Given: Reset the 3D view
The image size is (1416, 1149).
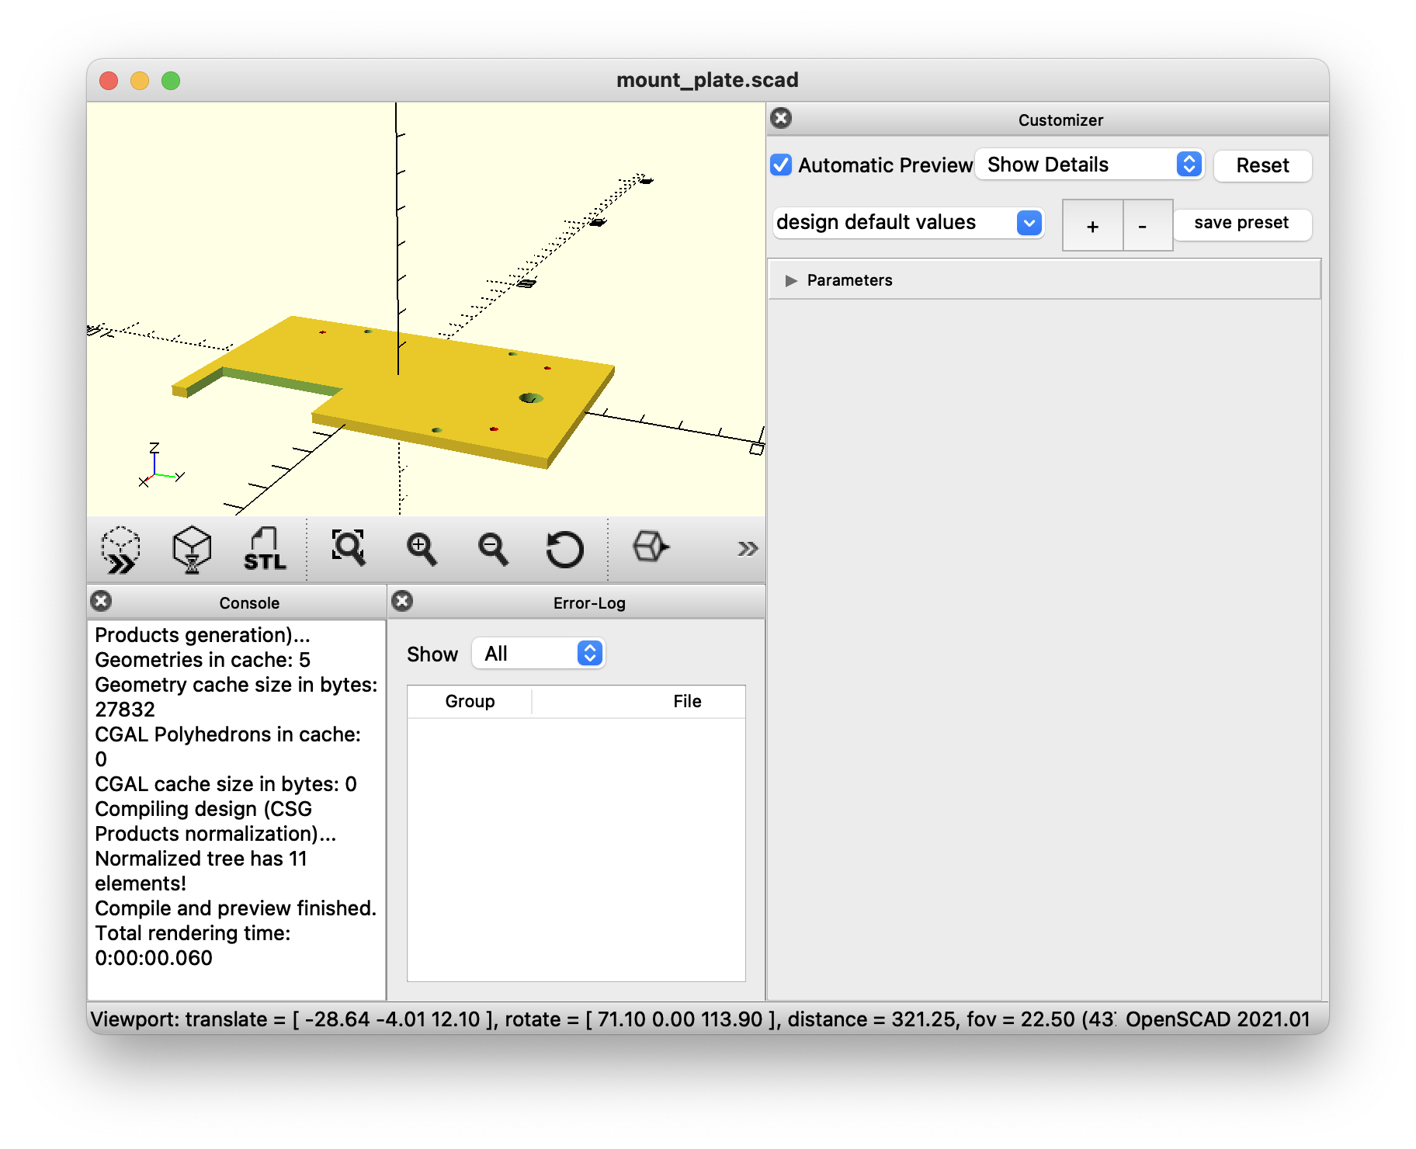Looking at the screenshot, I should tap(564, 550).
